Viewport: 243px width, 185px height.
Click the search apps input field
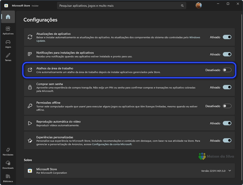tap(118, 6)
